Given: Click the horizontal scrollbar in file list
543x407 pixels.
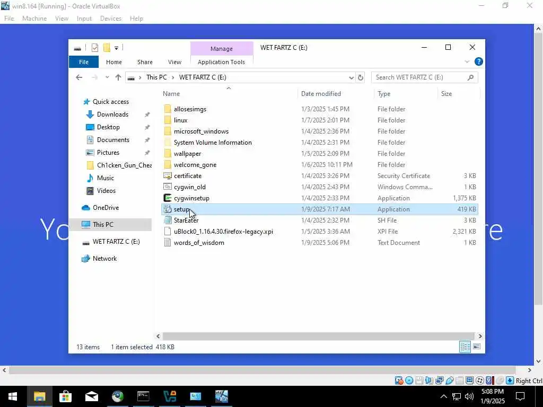Looking at the screenshot, I should click(x=318, y=336).
